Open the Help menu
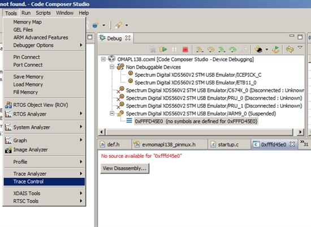311x227 pixels. click(84, 13)
